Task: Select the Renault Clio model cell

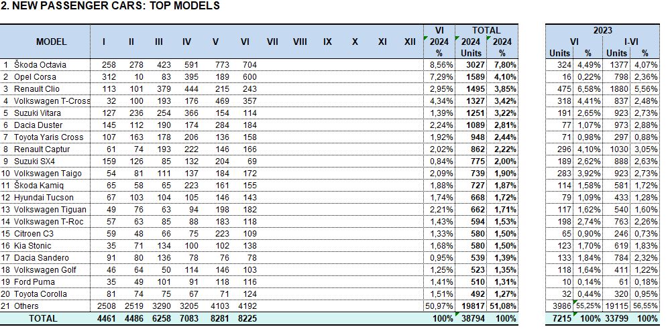Action: (x=37, y=89)
